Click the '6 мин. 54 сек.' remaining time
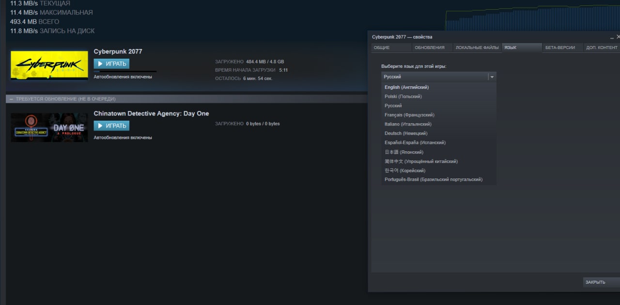Viewport: 620px width, 305px height. tap(258, 79)
